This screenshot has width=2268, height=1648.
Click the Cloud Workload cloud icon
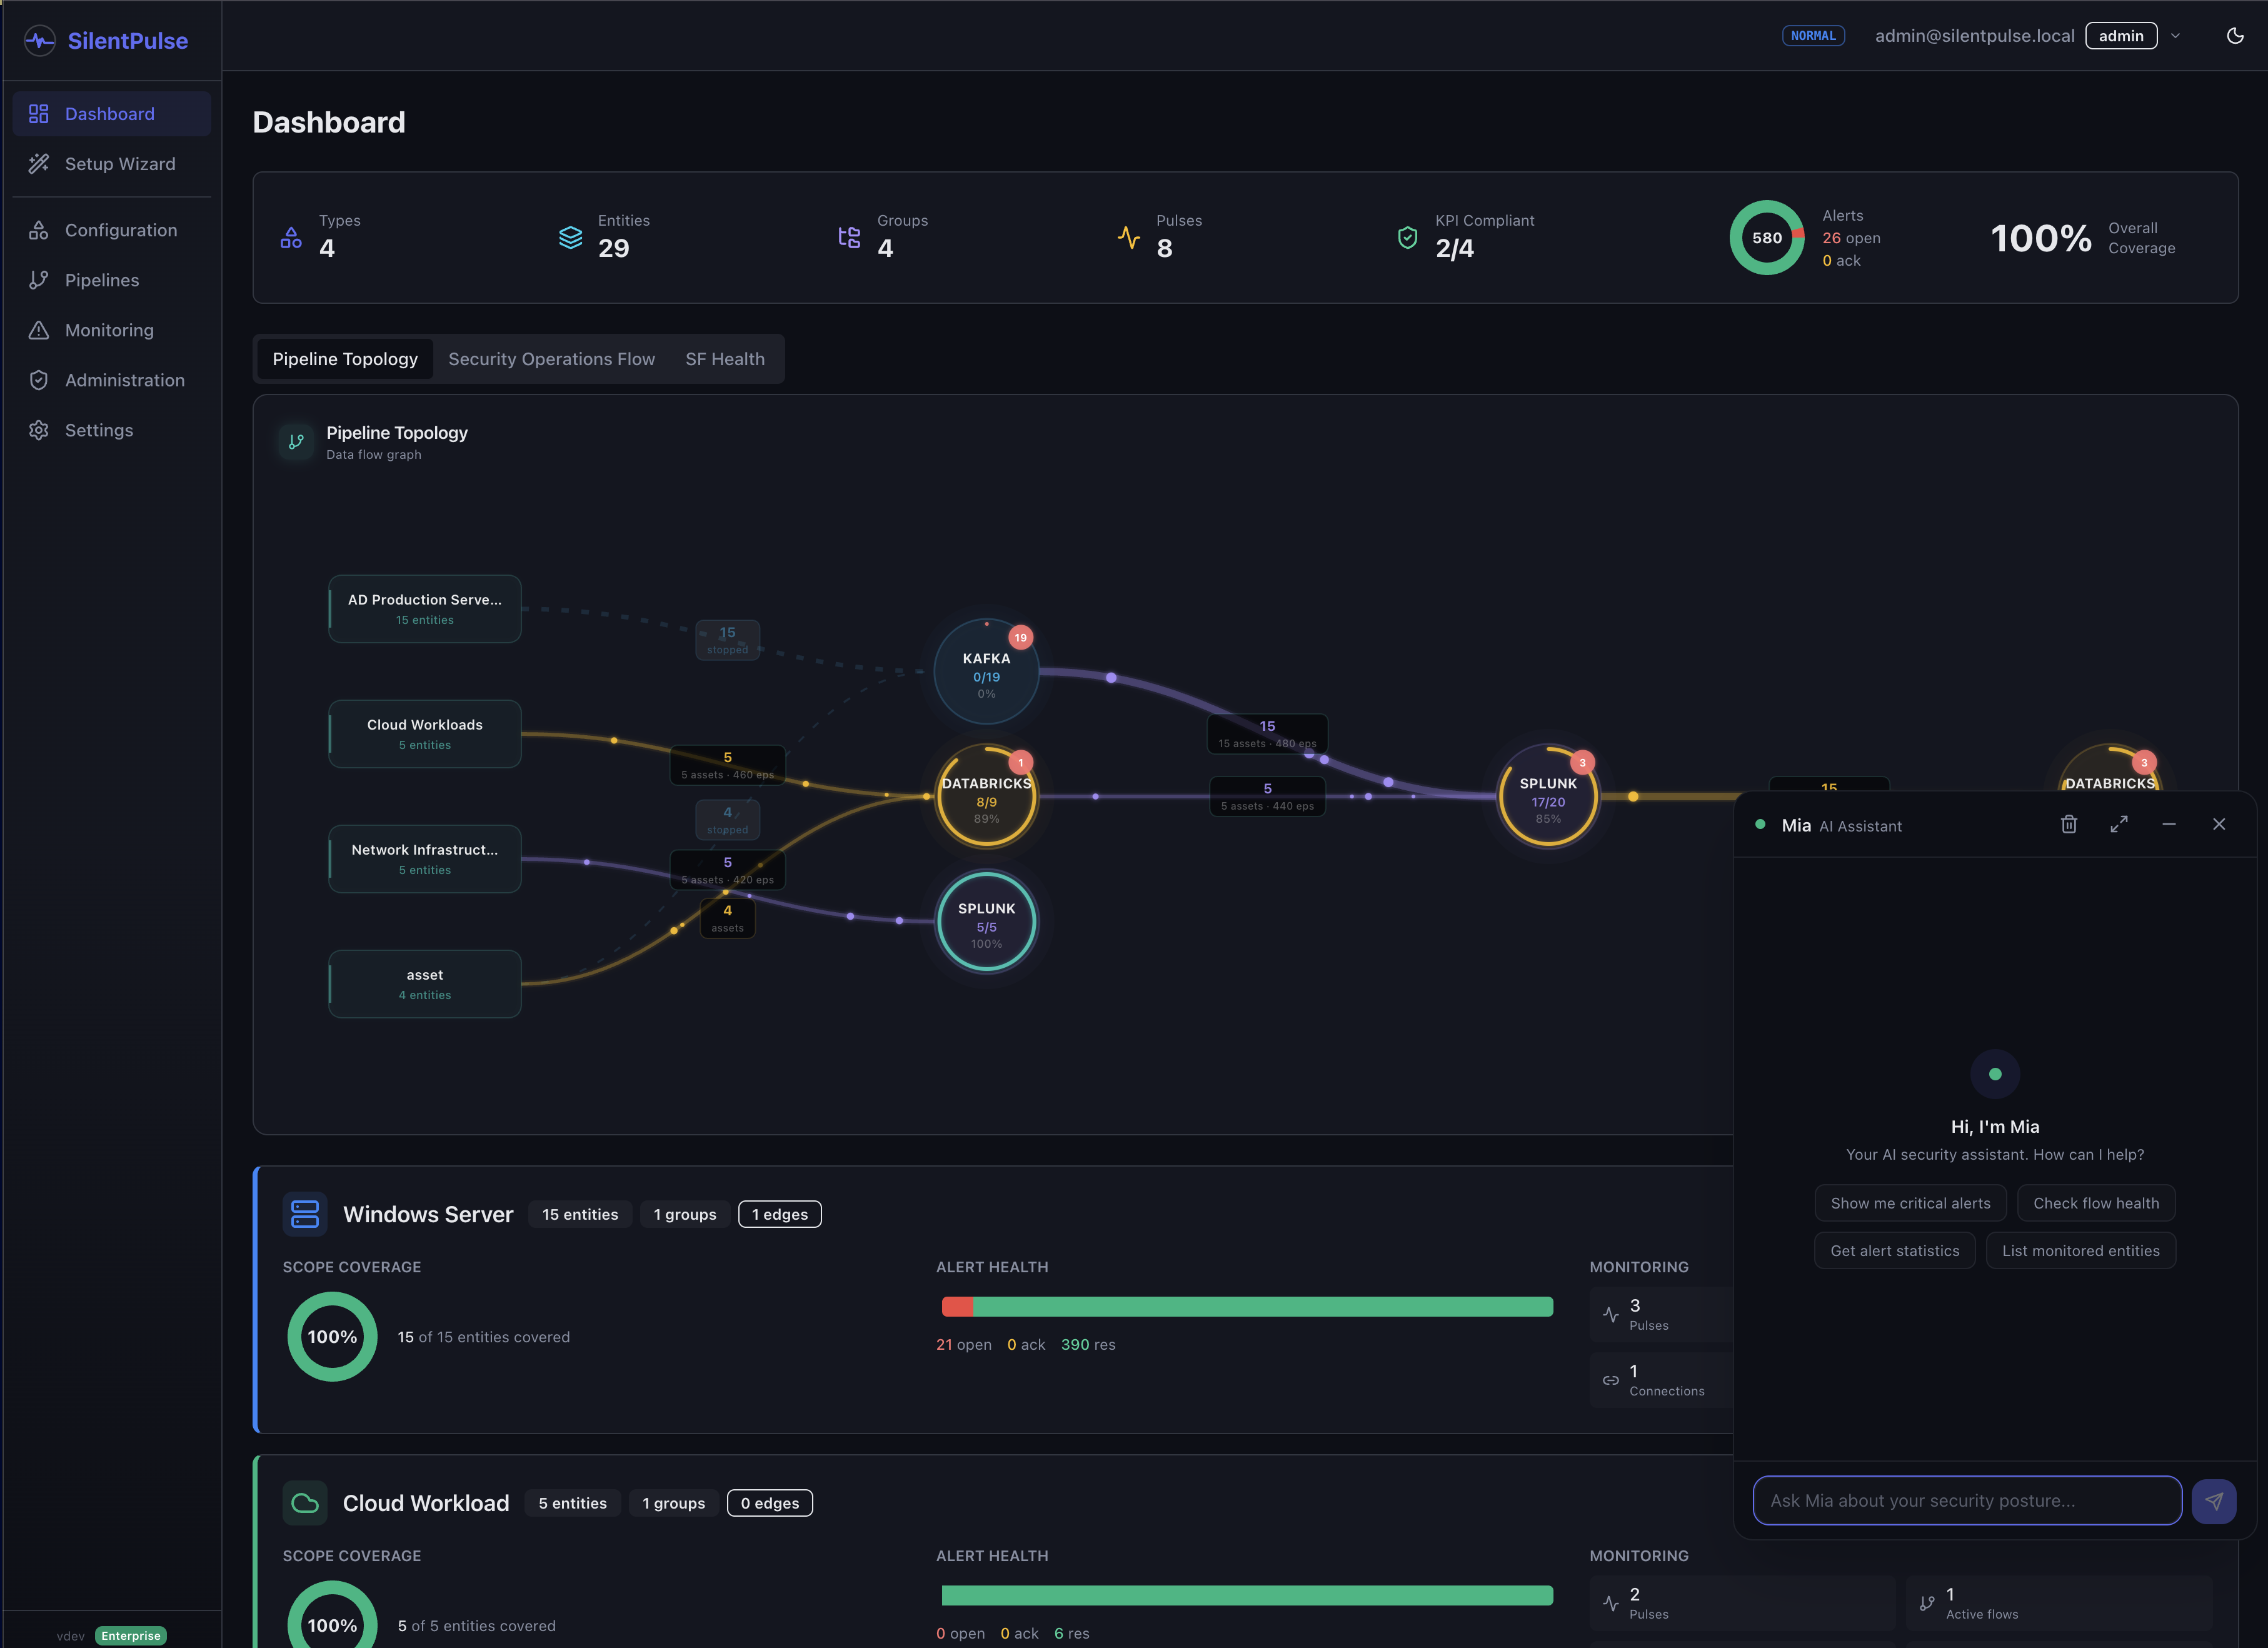click(x=304, y=1503)
